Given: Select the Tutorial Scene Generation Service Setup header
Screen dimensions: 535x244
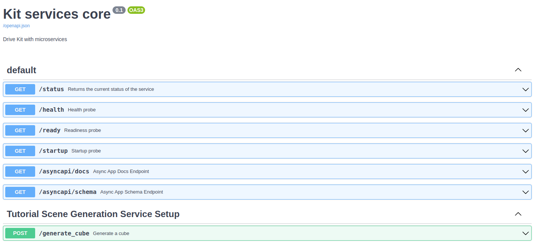Looking at the screenshot, I should click(x=93, y=214).
